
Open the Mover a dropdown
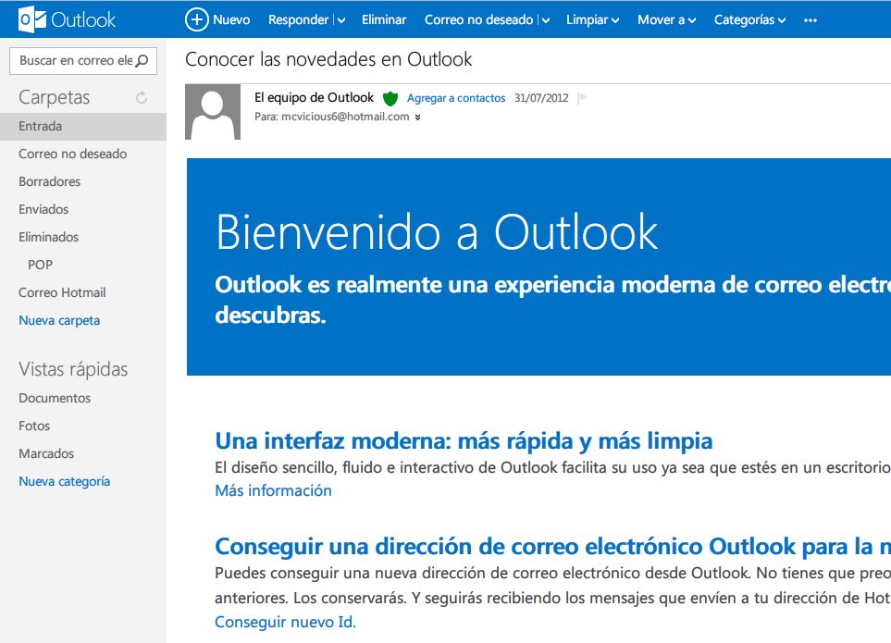694,19
